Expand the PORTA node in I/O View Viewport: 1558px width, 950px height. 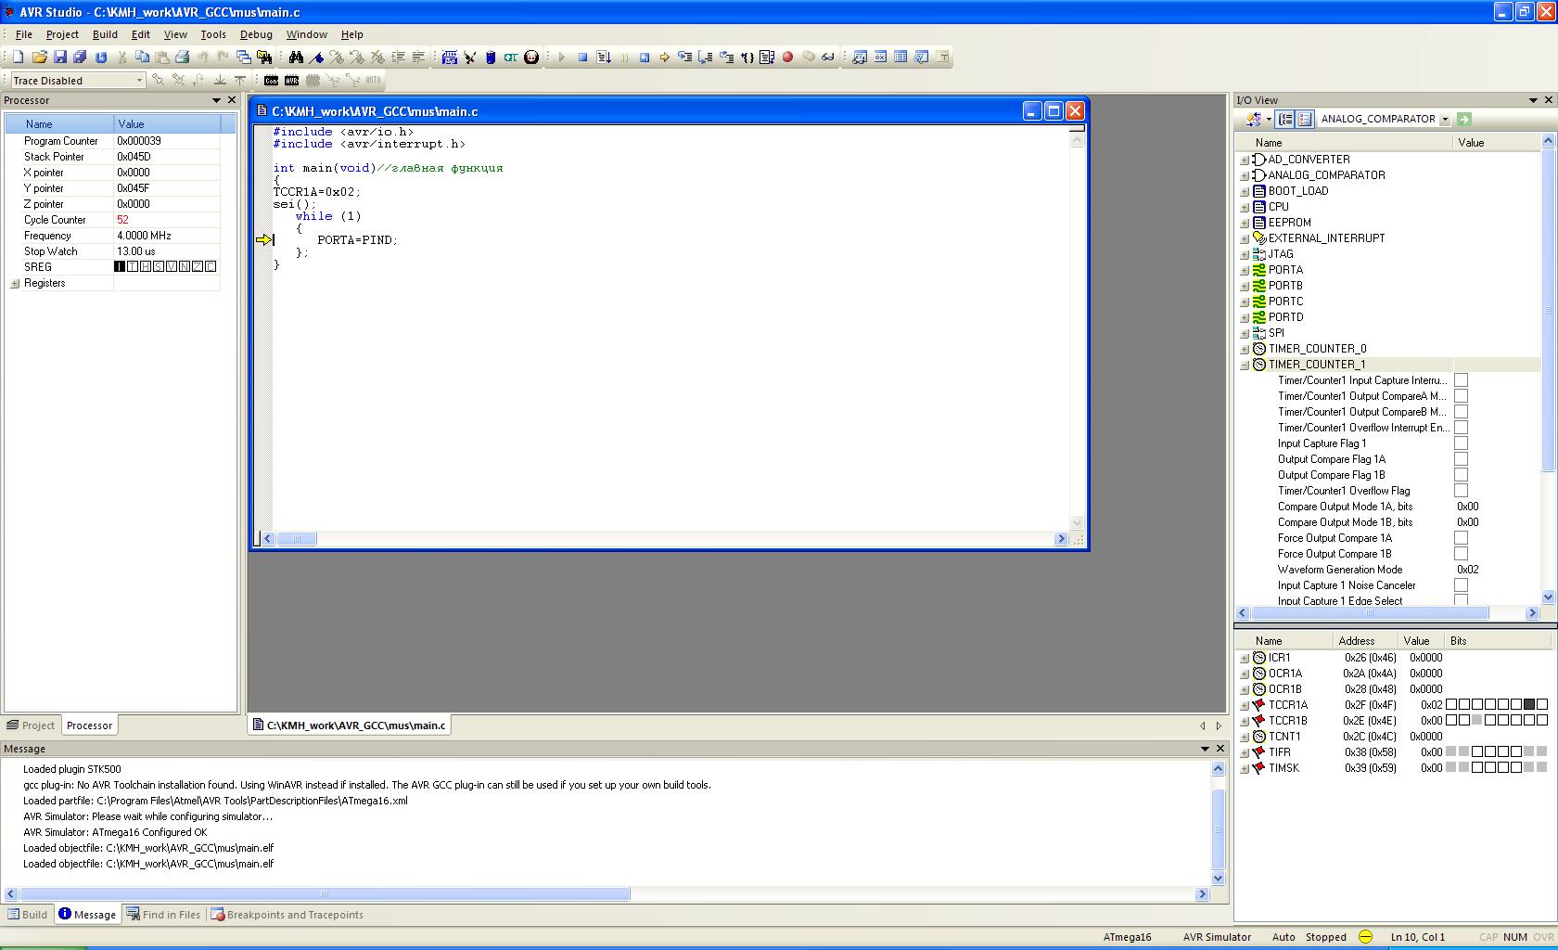coord(1245,270)
